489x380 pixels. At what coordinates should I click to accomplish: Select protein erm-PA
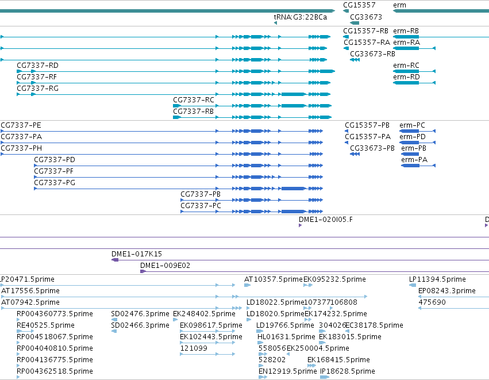coord(414,160)
